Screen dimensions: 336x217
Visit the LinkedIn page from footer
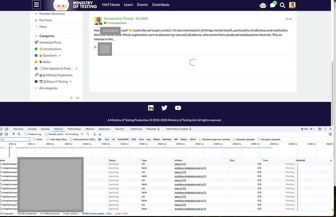[150, 108]
